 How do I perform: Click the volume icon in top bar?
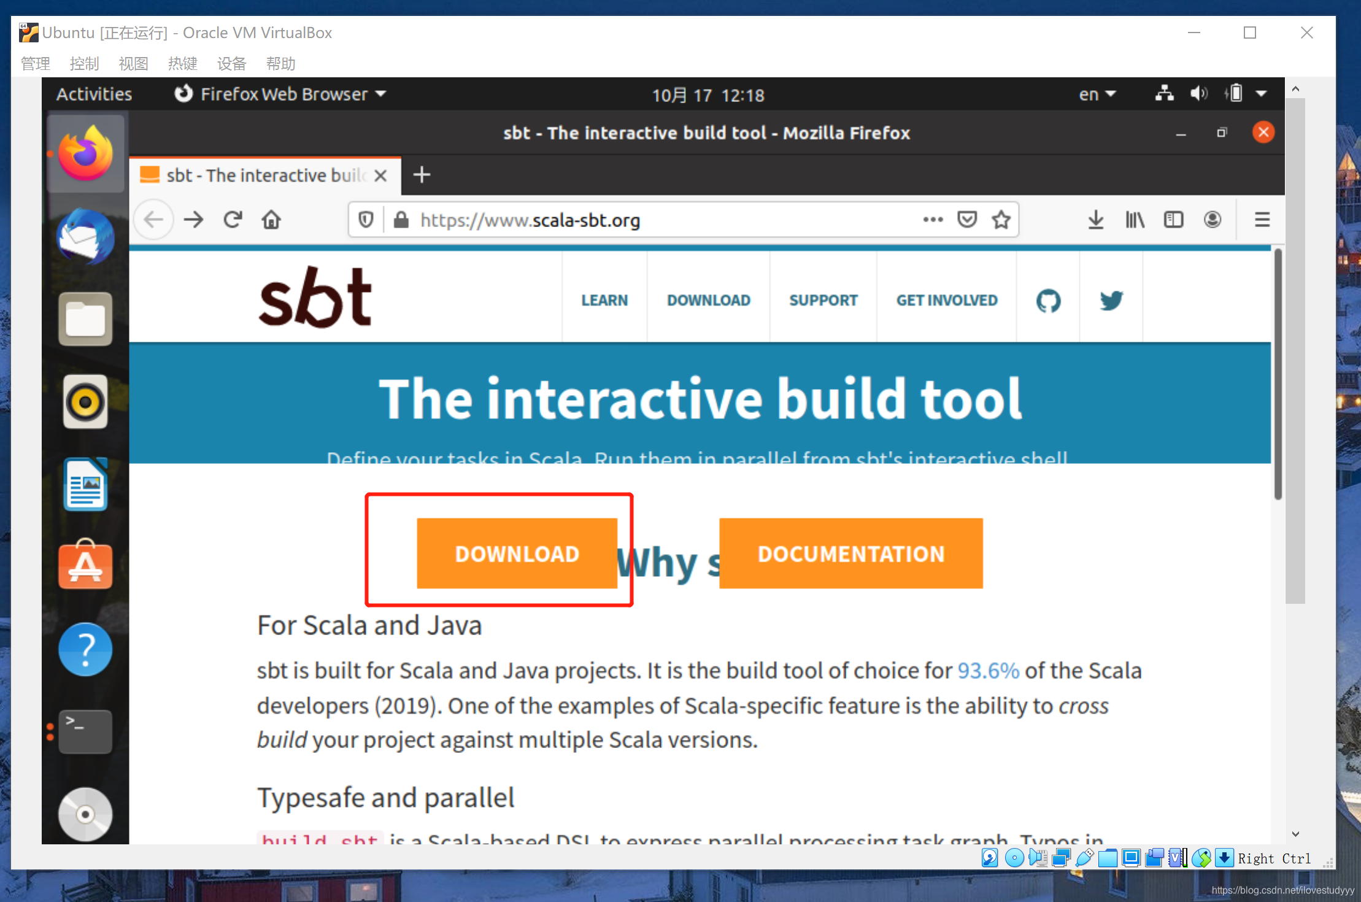1199,94
